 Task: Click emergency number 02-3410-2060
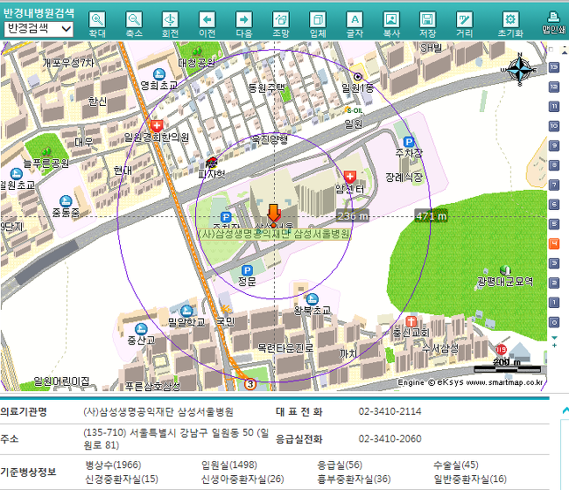(x=390, y=438)
